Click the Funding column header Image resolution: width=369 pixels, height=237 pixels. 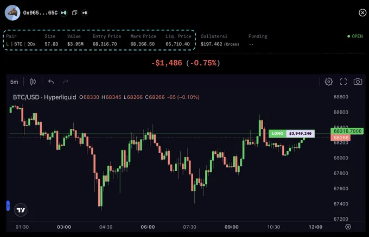pos(258,36)
